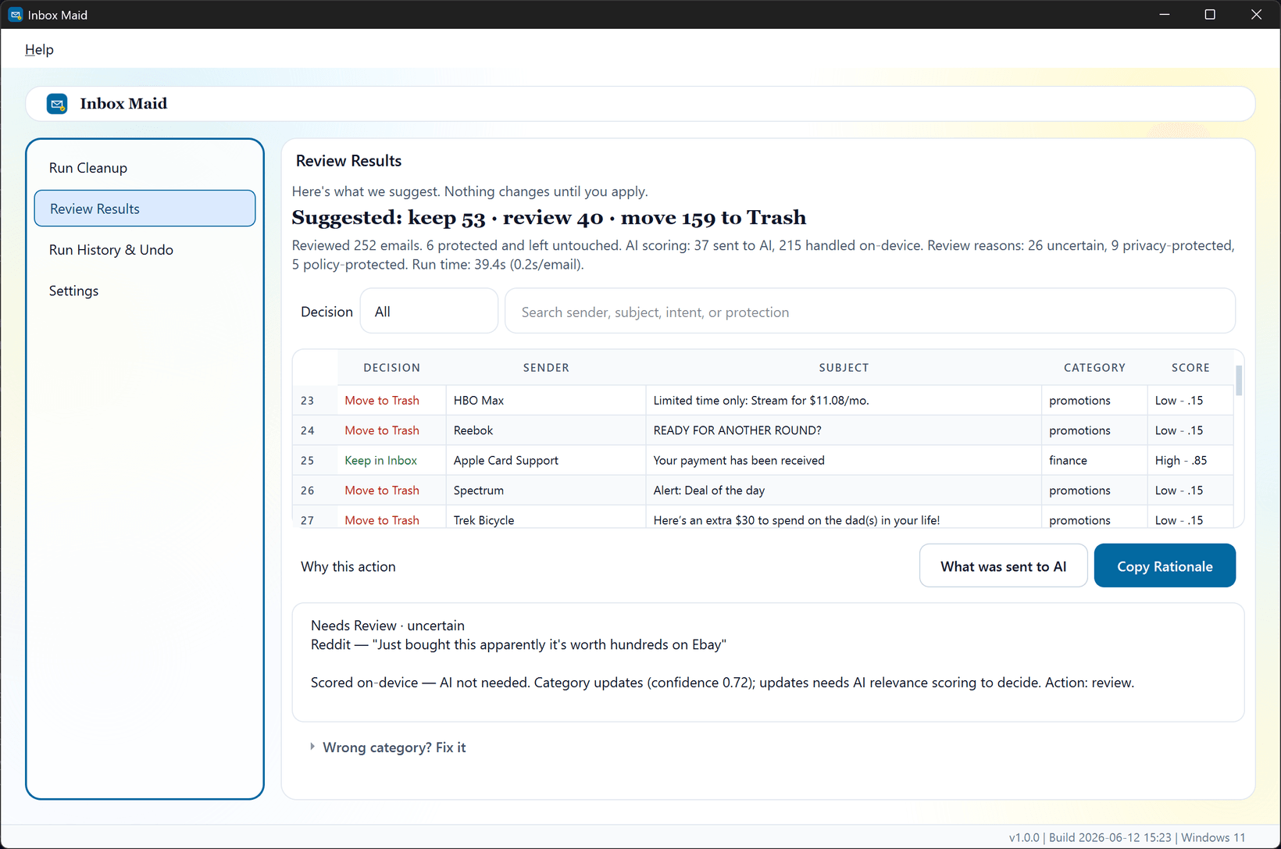Open Run History & Undo section

click(x=145, y=250)
